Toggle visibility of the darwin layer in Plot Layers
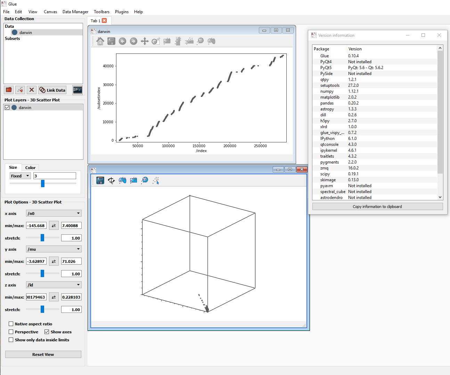This screenshot has width=450, height=375. click(7, 107)
